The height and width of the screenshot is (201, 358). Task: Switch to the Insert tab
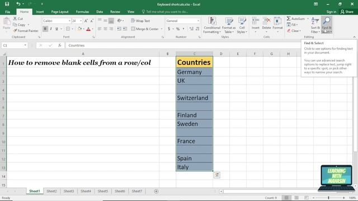click(40, 12)
